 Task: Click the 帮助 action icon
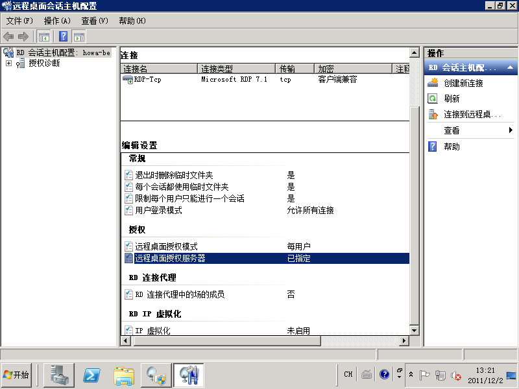(x=433, y=147)
